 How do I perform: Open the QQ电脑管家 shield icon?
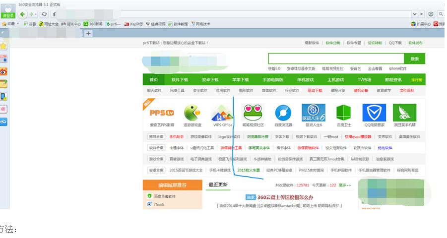coord(374,113)
